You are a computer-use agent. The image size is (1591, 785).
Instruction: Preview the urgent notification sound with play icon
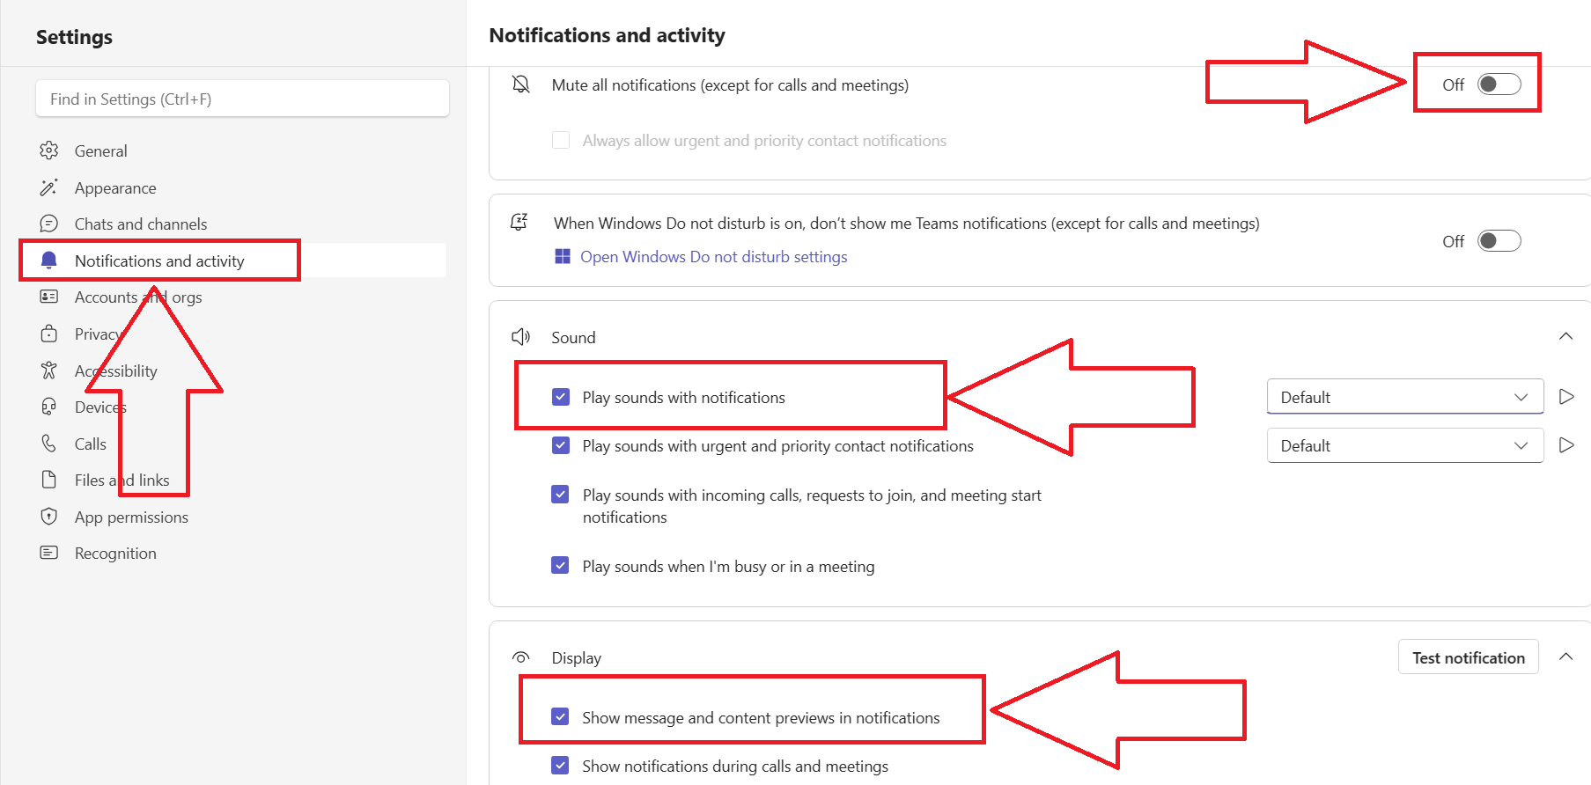click(x=1566, y=445)
